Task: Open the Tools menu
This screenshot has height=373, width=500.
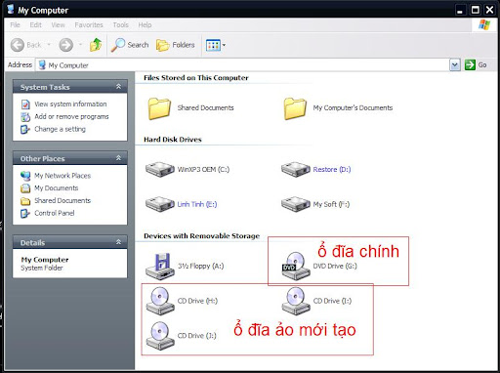Action: [x=120, y=24]
